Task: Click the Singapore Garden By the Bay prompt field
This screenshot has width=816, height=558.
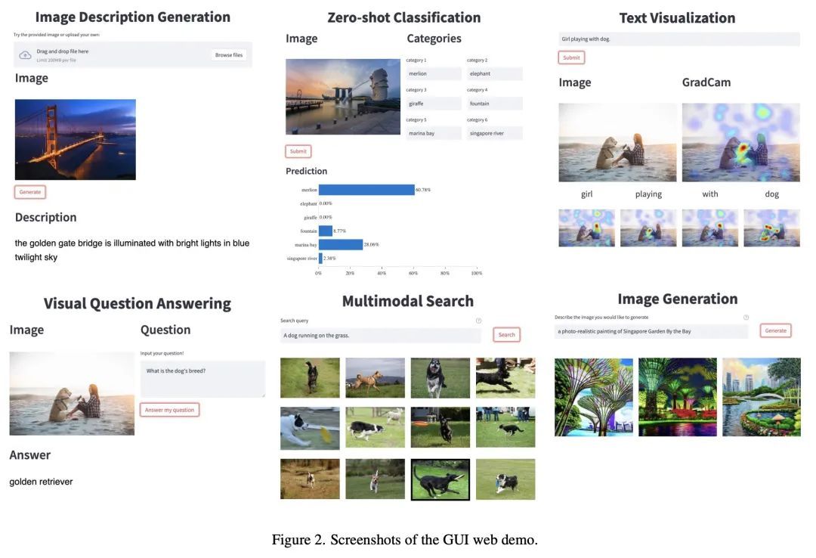Action: [651, 331]
